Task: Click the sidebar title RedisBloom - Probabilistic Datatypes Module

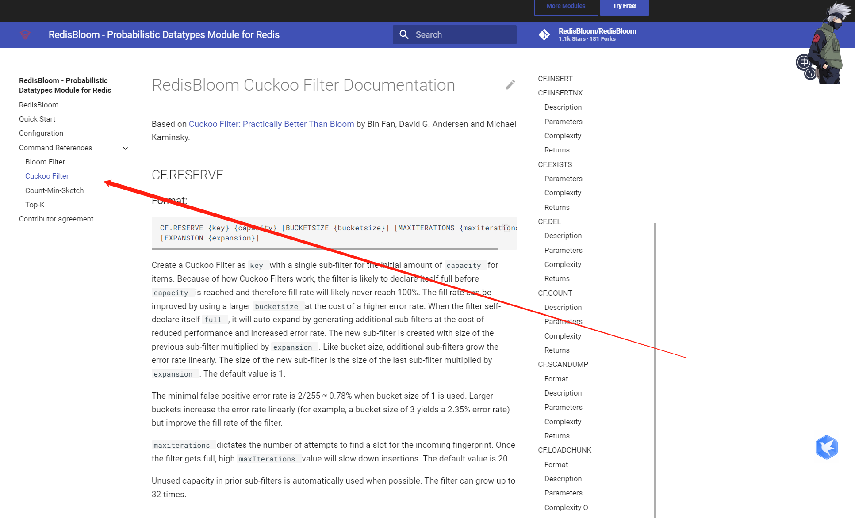Action: pos(65,85)
